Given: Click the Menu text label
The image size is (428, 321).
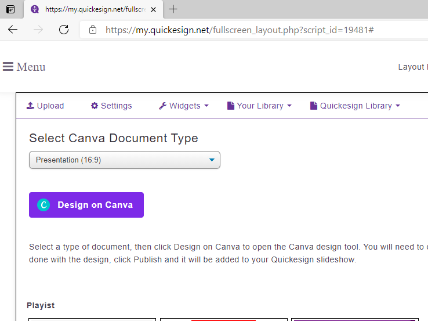Looking at the screenshot, I should pos(31,67).
